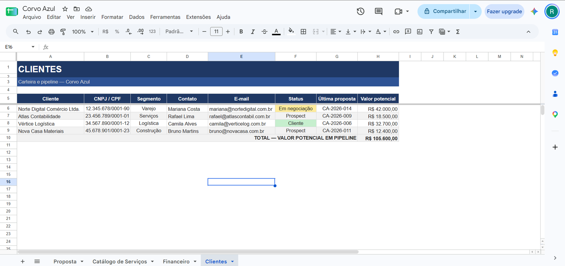
Task: Move document with the folder icon
Action: tap(77, 9)
